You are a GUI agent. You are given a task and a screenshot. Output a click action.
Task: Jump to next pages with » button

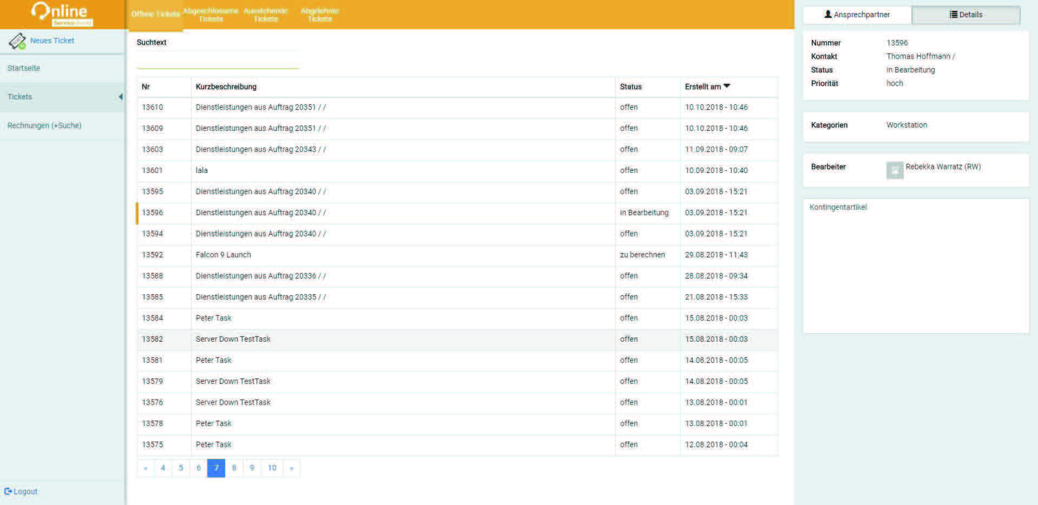[291, 468]
